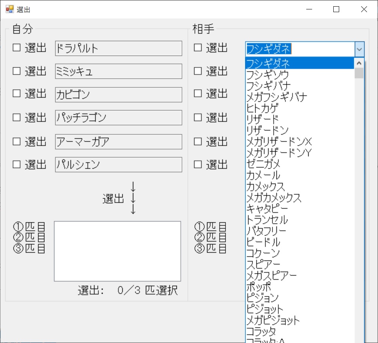The image size is (378, 343).
Task: Select トランセル from the list
Action: tap(300, 220)
